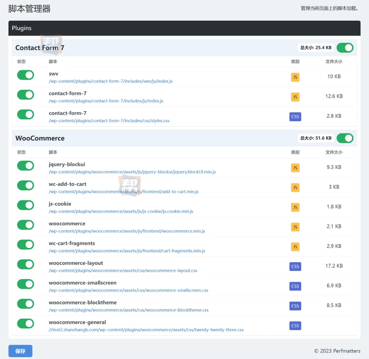369x359 pixels.
Task: Click the WooCommerce group heading
Action: click(x=40, y=138)
